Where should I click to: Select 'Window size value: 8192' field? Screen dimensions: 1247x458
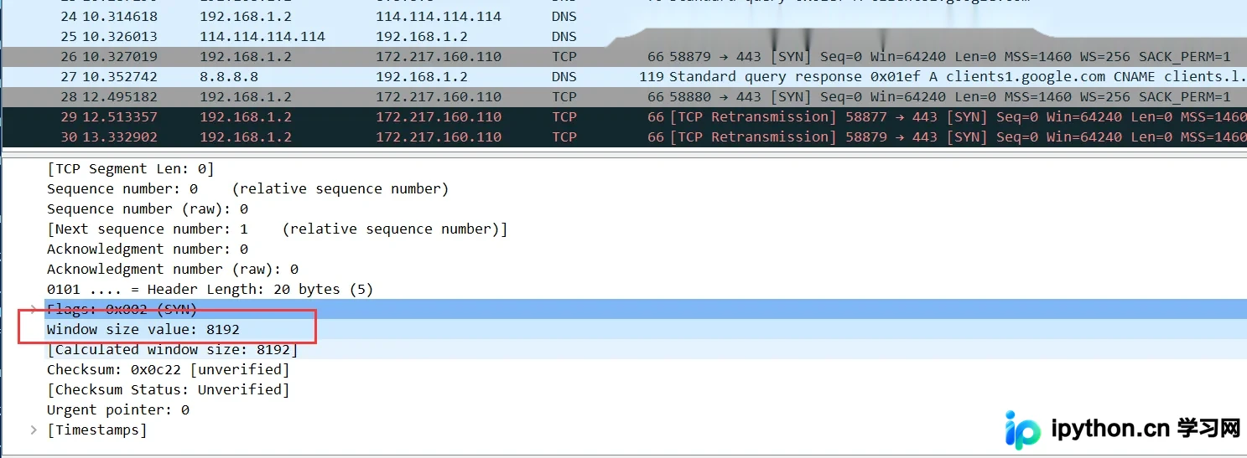pyautogui.click(x=143, y=329)
